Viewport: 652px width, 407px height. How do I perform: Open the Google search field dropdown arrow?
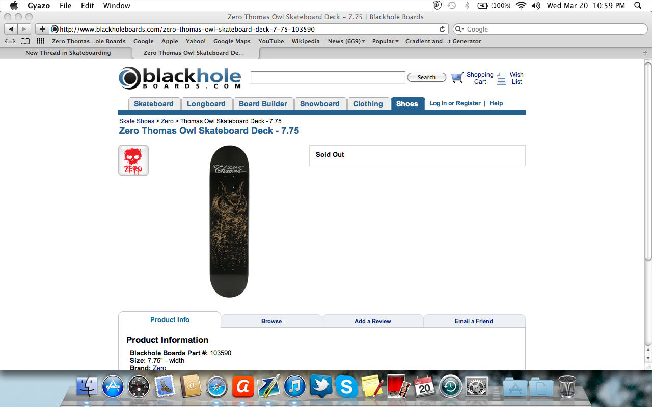tap(460, 30)
